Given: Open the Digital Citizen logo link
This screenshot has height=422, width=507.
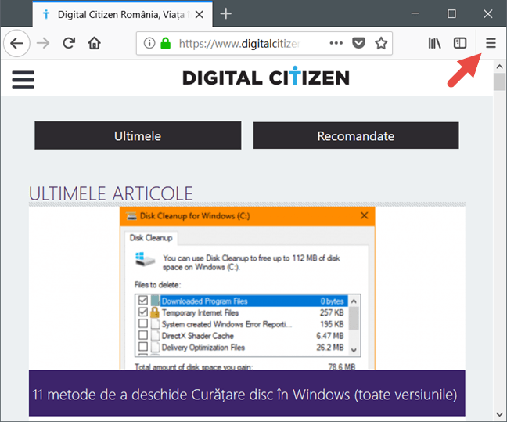Looking at the screenshot, I should coord(265,78).
